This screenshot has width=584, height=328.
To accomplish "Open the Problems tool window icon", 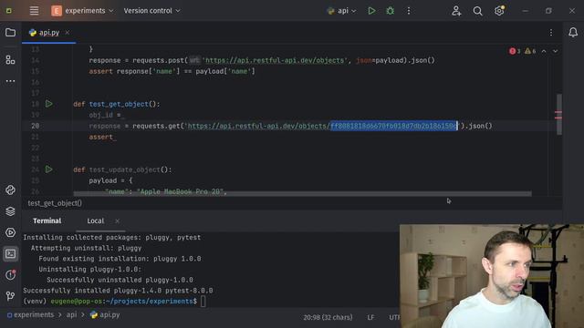I will point(10,275).
